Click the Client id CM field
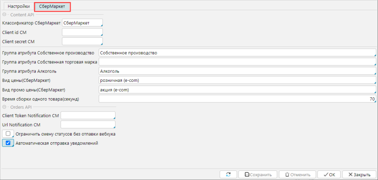 (x=82, y=32)
